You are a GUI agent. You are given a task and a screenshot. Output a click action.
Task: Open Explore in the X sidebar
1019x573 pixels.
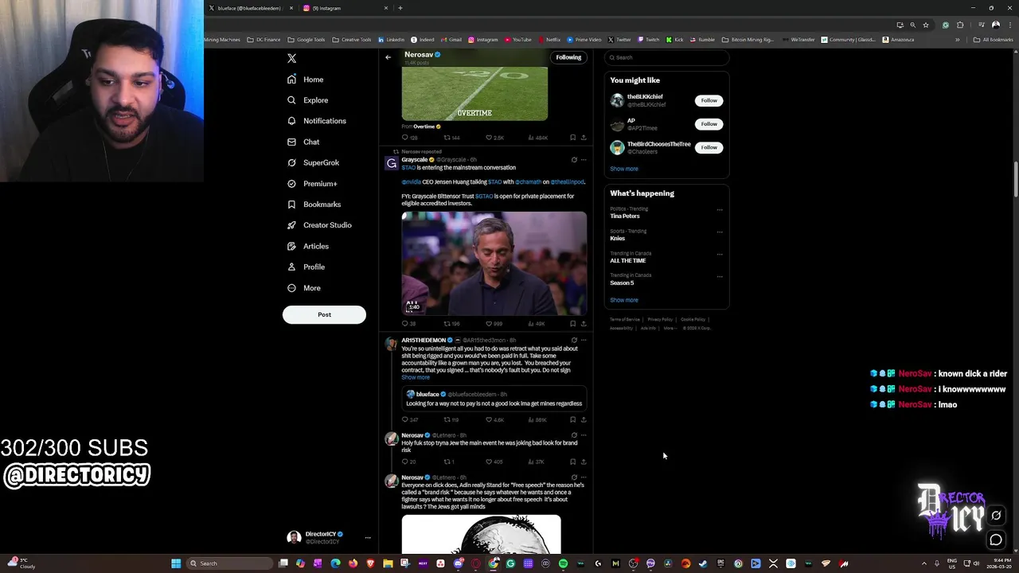coord(307,100)
